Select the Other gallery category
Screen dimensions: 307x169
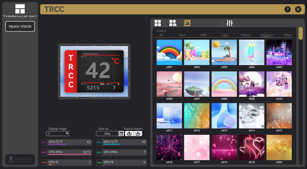[x=288, y=35]
